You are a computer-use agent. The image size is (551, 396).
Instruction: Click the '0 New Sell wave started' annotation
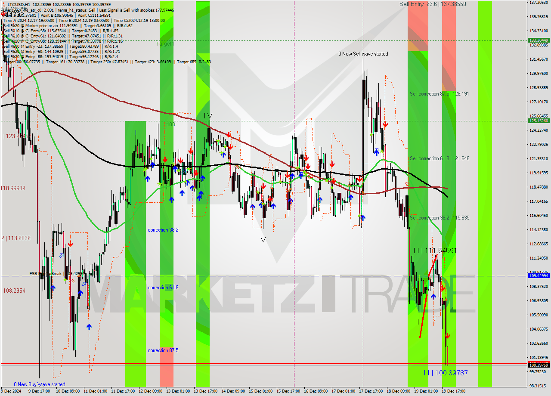click(x=363, y=54)
